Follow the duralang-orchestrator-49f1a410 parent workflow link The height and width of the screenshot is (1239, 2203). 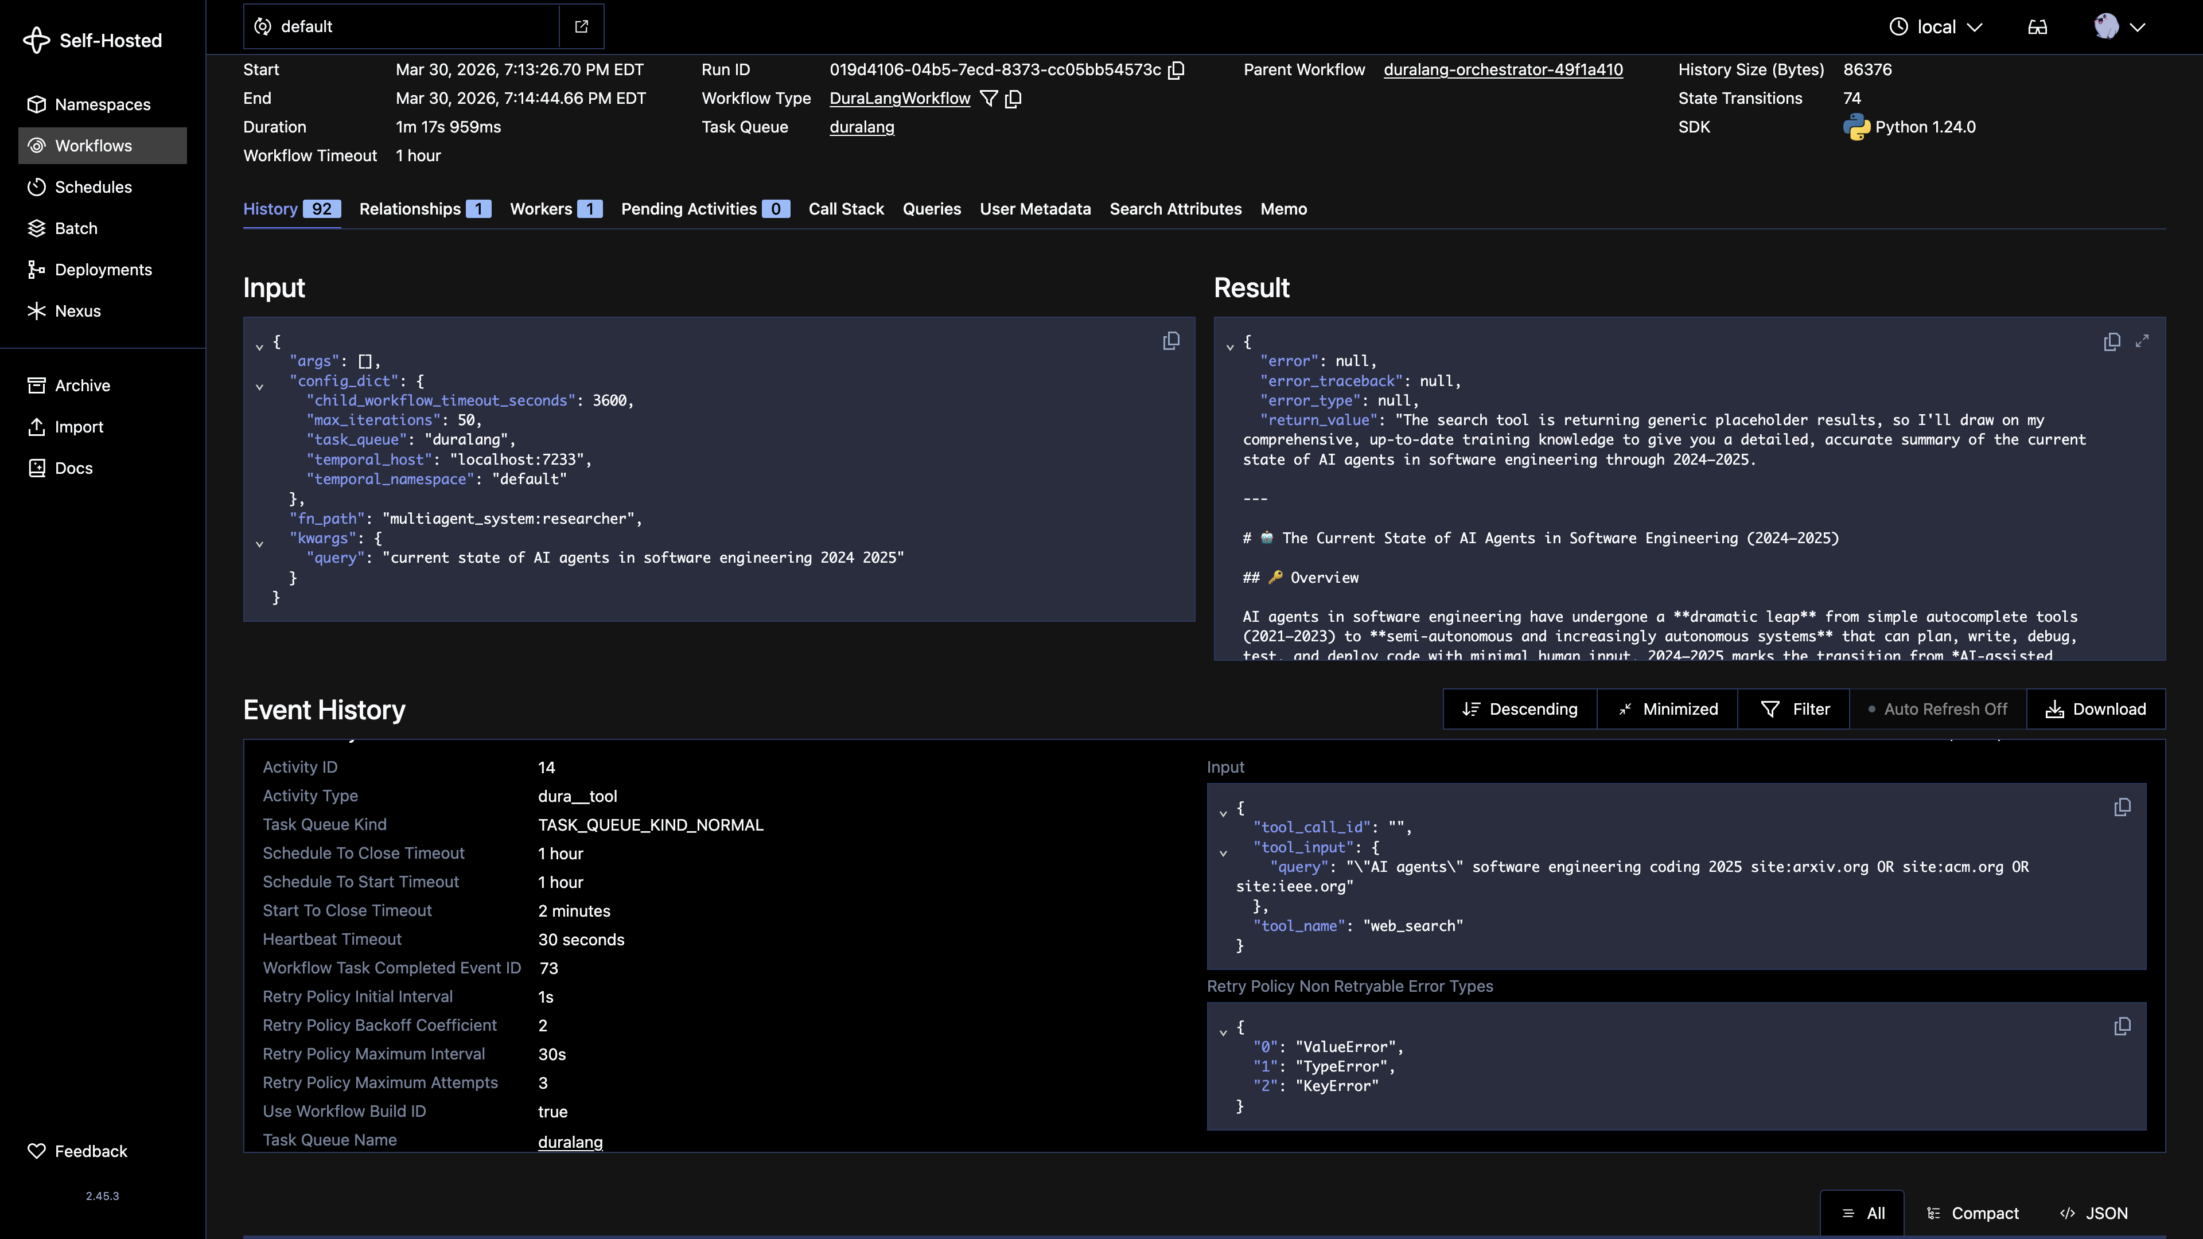point(1503,70)
